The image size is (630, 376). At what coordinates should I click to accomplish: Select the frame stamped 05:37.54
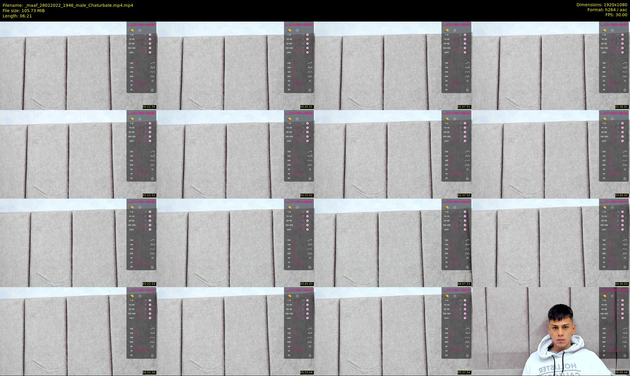(x=394, y=331)
